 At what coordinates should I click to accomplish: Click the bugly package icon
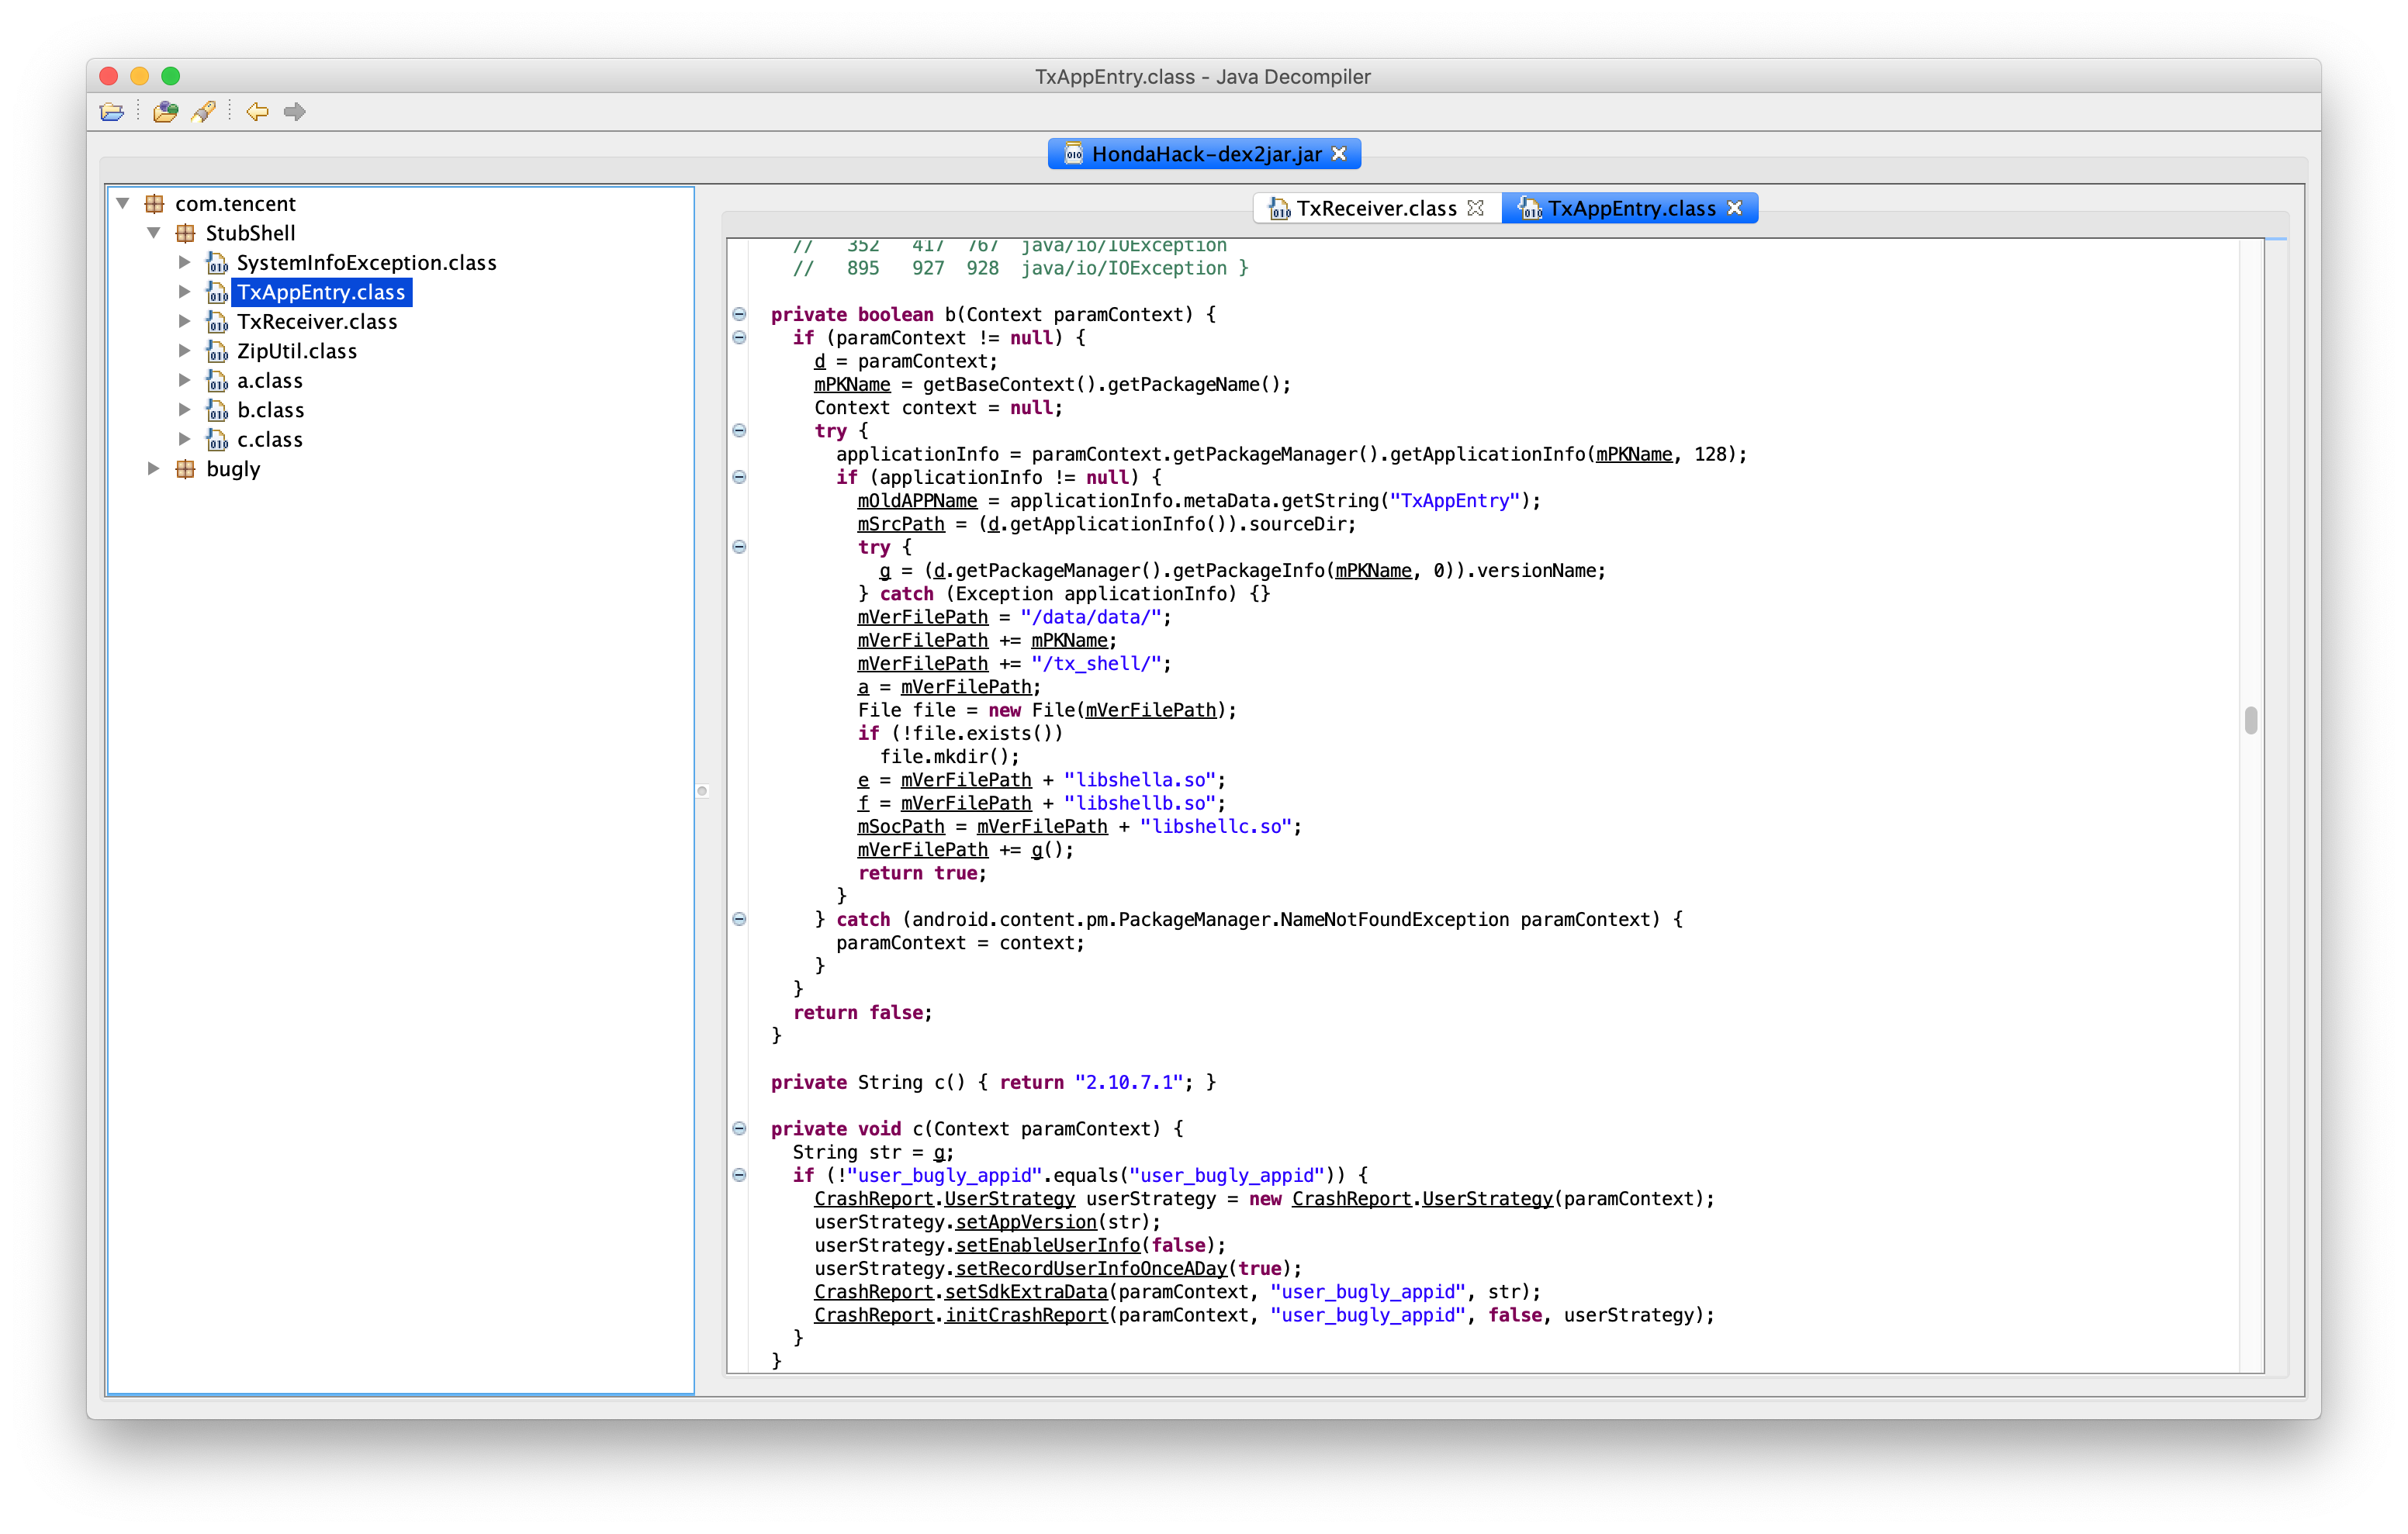click(185, 469)
